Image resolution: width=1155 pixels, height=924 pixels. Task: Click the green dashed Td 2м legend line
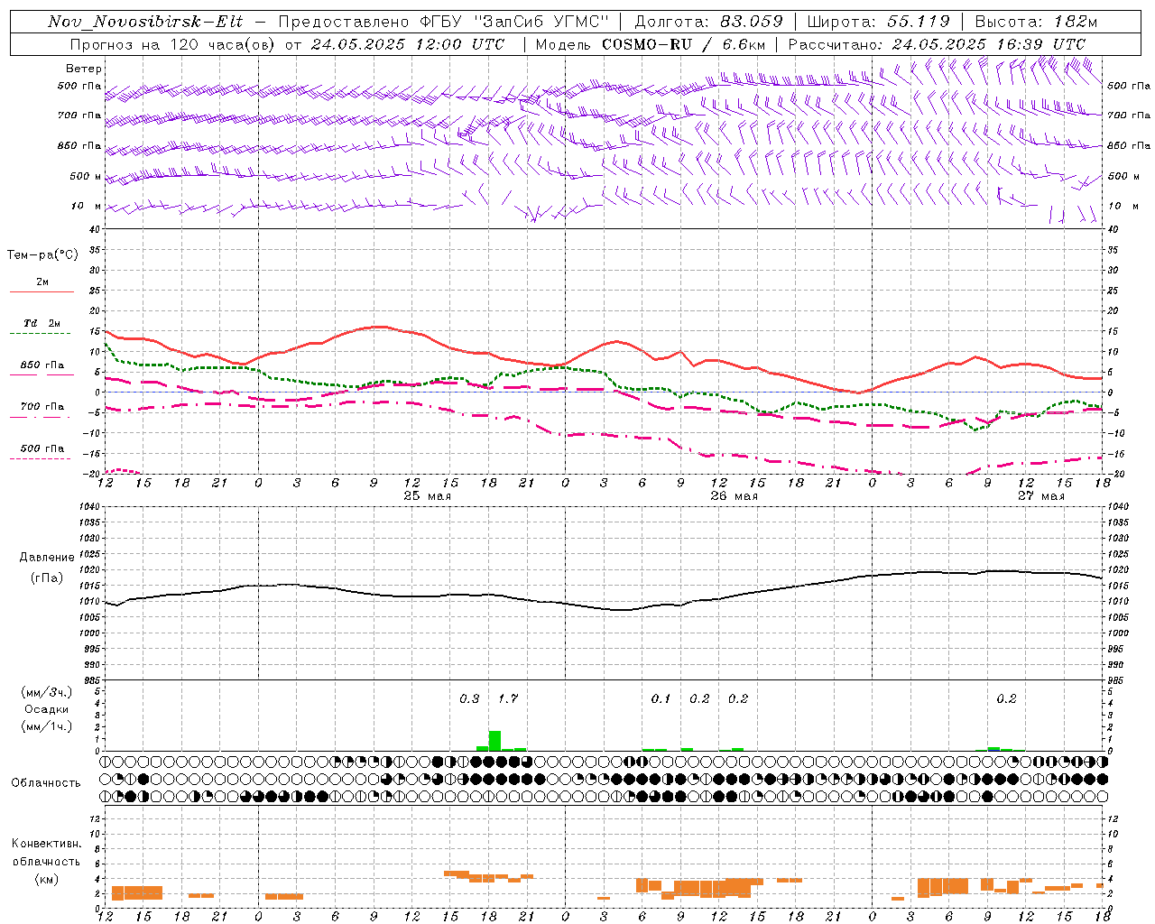point(40,333)
